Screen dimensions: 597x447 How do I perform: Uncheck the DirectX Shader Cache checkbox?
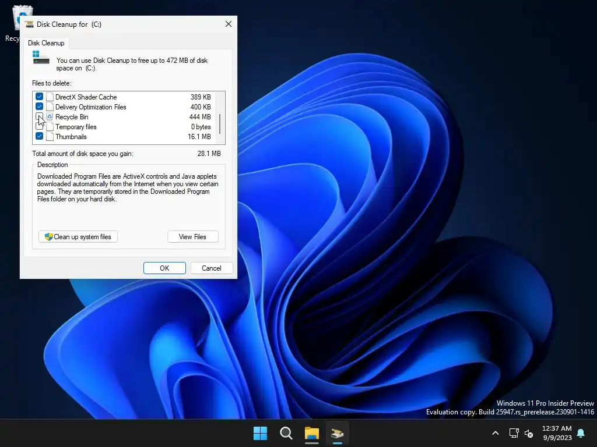pos(39,97)
